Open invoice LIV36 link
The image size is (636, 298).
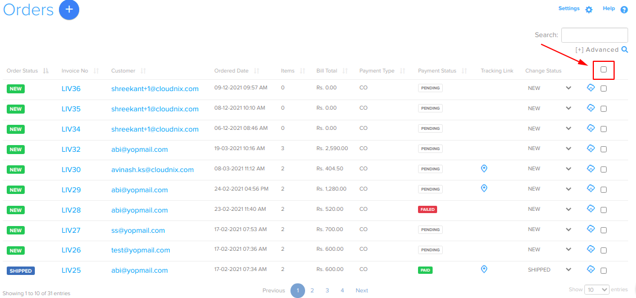[71, 88]
